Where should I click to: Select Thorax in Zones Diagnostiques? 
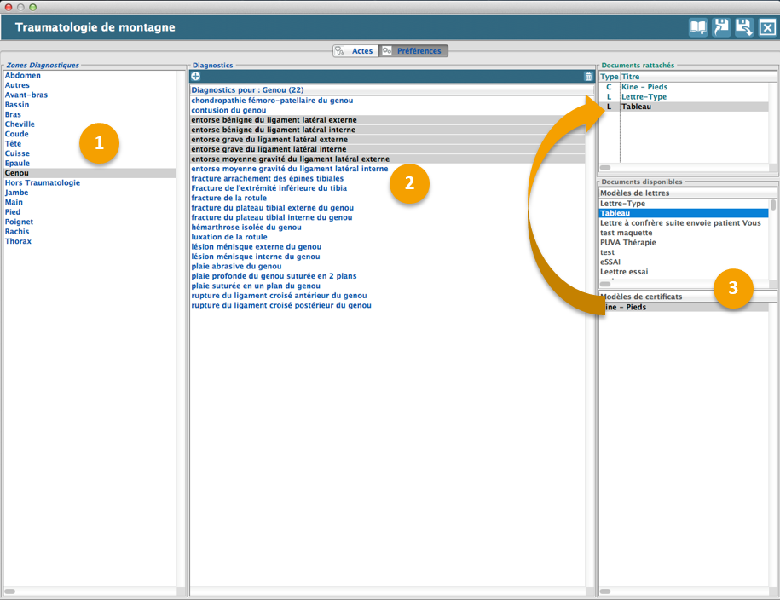pyautogui.click(x=18, y=241)
